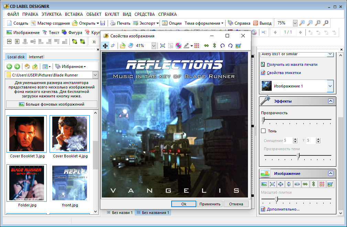
Task: Flip image horizontally in the dialog toolbar
Action: pos(206,46)
